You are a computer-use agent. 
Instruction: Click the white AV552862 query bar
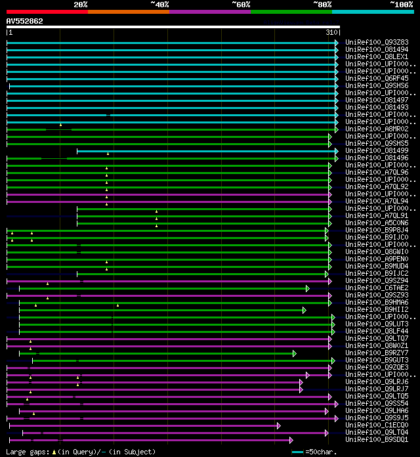point(173,27)
